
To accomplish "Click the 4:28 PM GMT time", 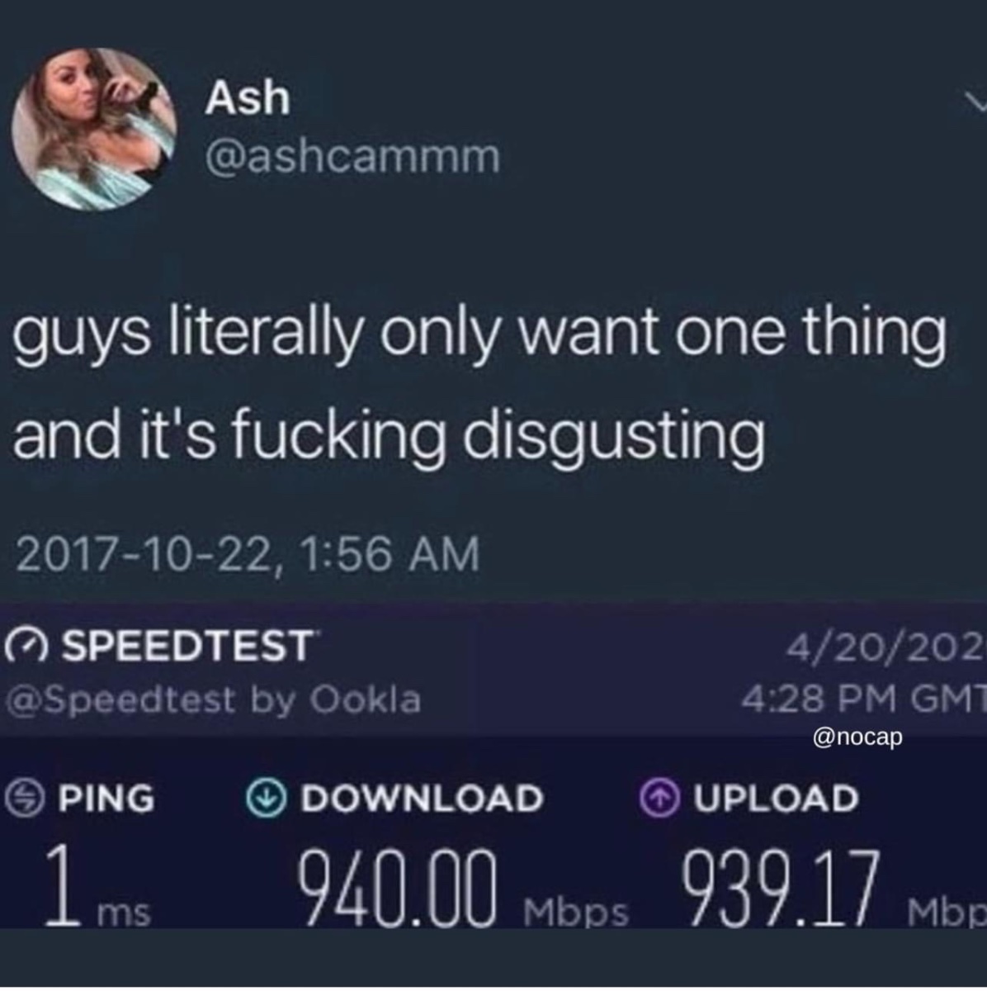I will click(x=864, y=699).
